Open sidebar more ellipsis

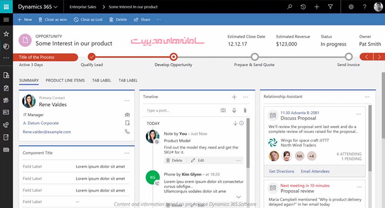tap(6, 58)
